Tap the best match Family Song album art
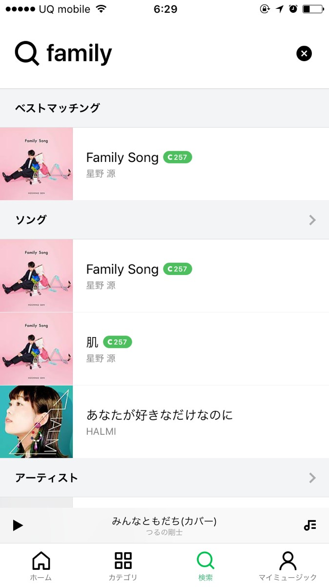 [x=36, y=164]
